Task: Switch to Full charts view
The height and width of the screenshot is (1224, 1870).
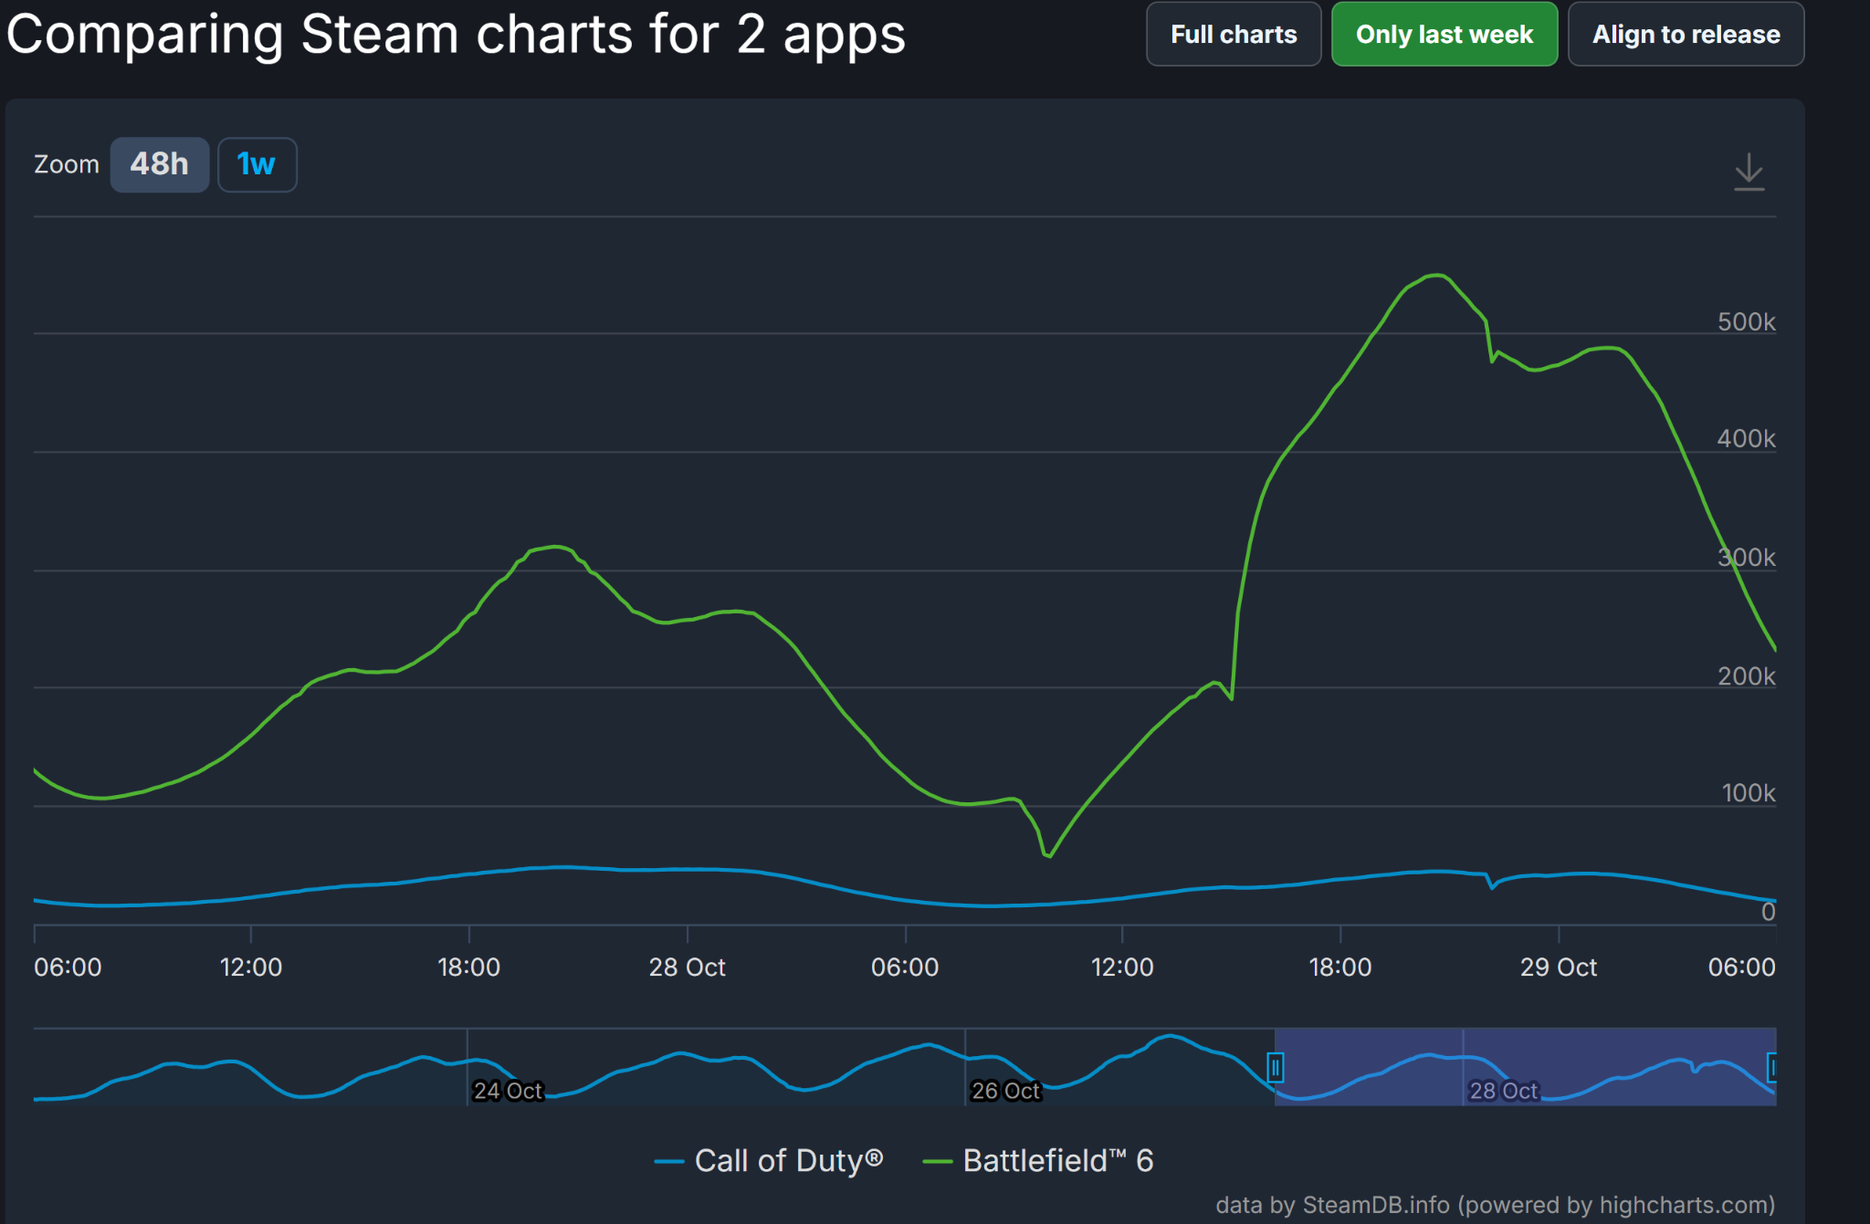Action: 1233,35
